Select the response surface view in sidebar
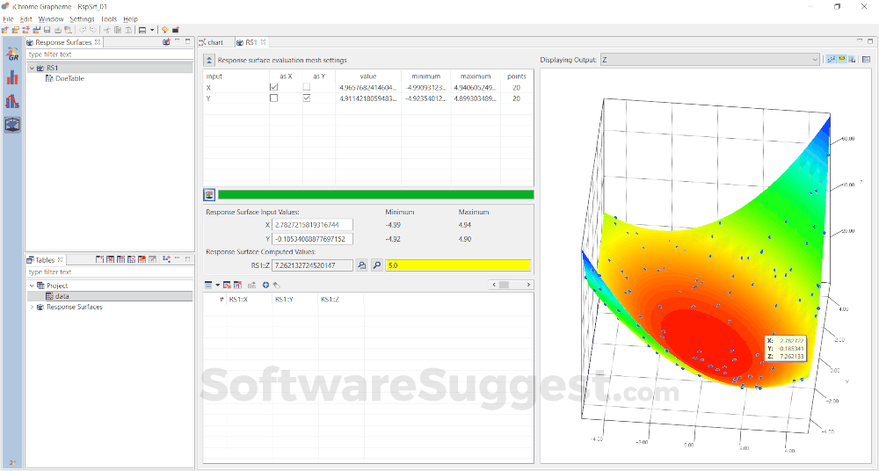The height and width of the screenshot is (471, 879). tap(12, 125)
